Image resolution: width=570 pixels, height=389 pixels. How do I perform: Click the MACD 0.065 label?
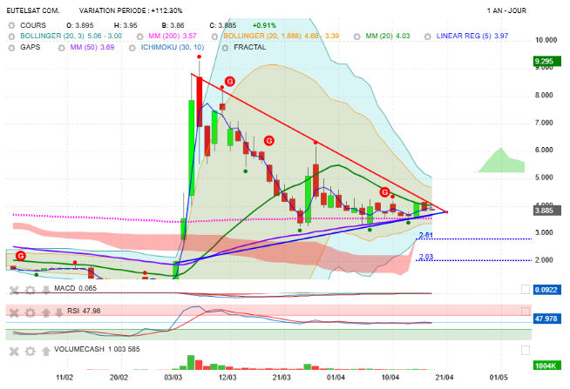(x=75, y=288)
